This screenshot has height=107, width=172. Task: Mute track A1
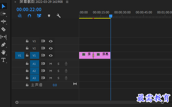point(51,64)
